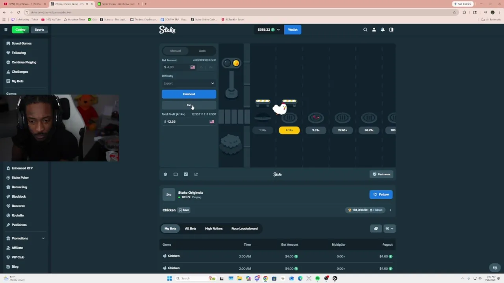Switch to Sodo Stream browser tab
This screenshot has width=504, height=283.
click(x=118, y=4)
